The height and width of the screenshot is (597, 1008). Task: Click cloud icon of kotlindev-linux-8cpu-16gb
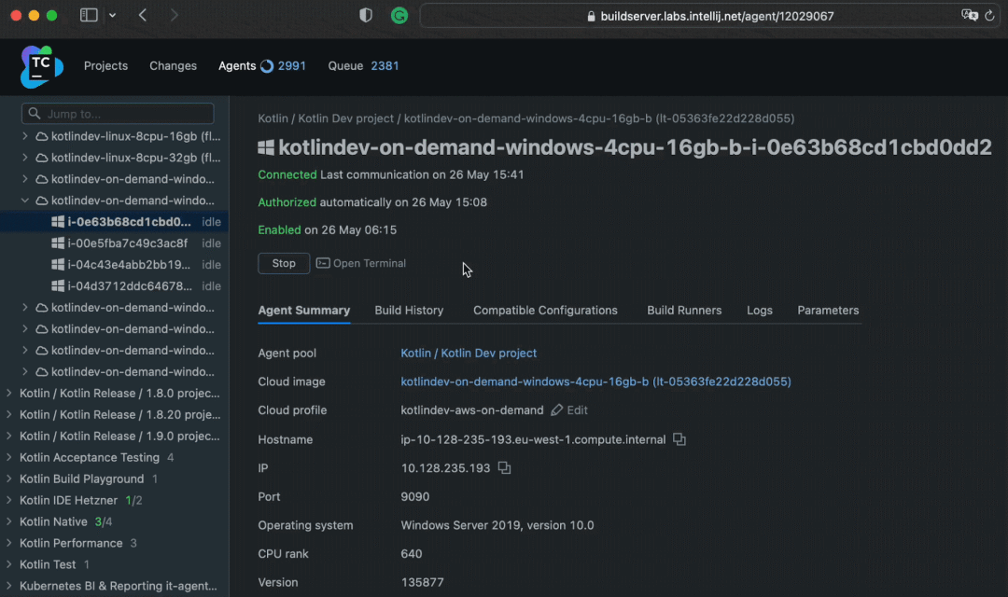tap(42, 136)
